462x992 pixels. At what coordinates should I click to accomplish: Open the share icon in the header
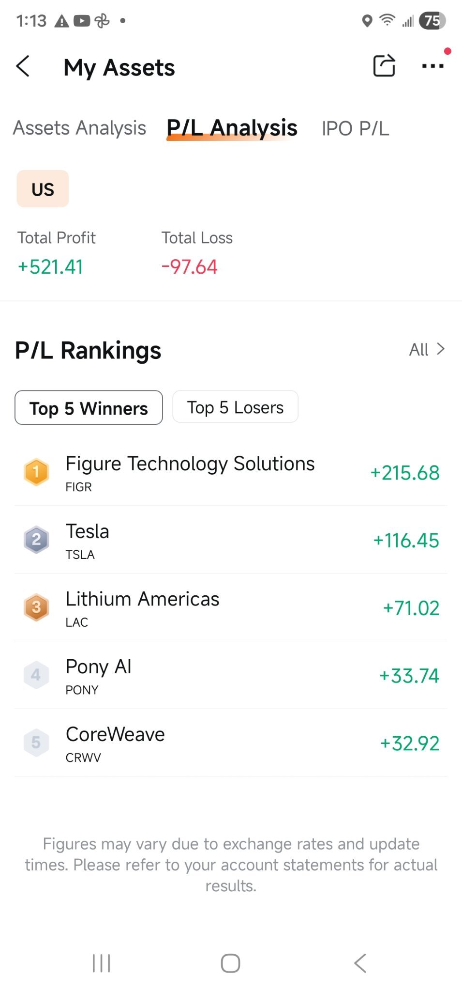click(384, 66)
